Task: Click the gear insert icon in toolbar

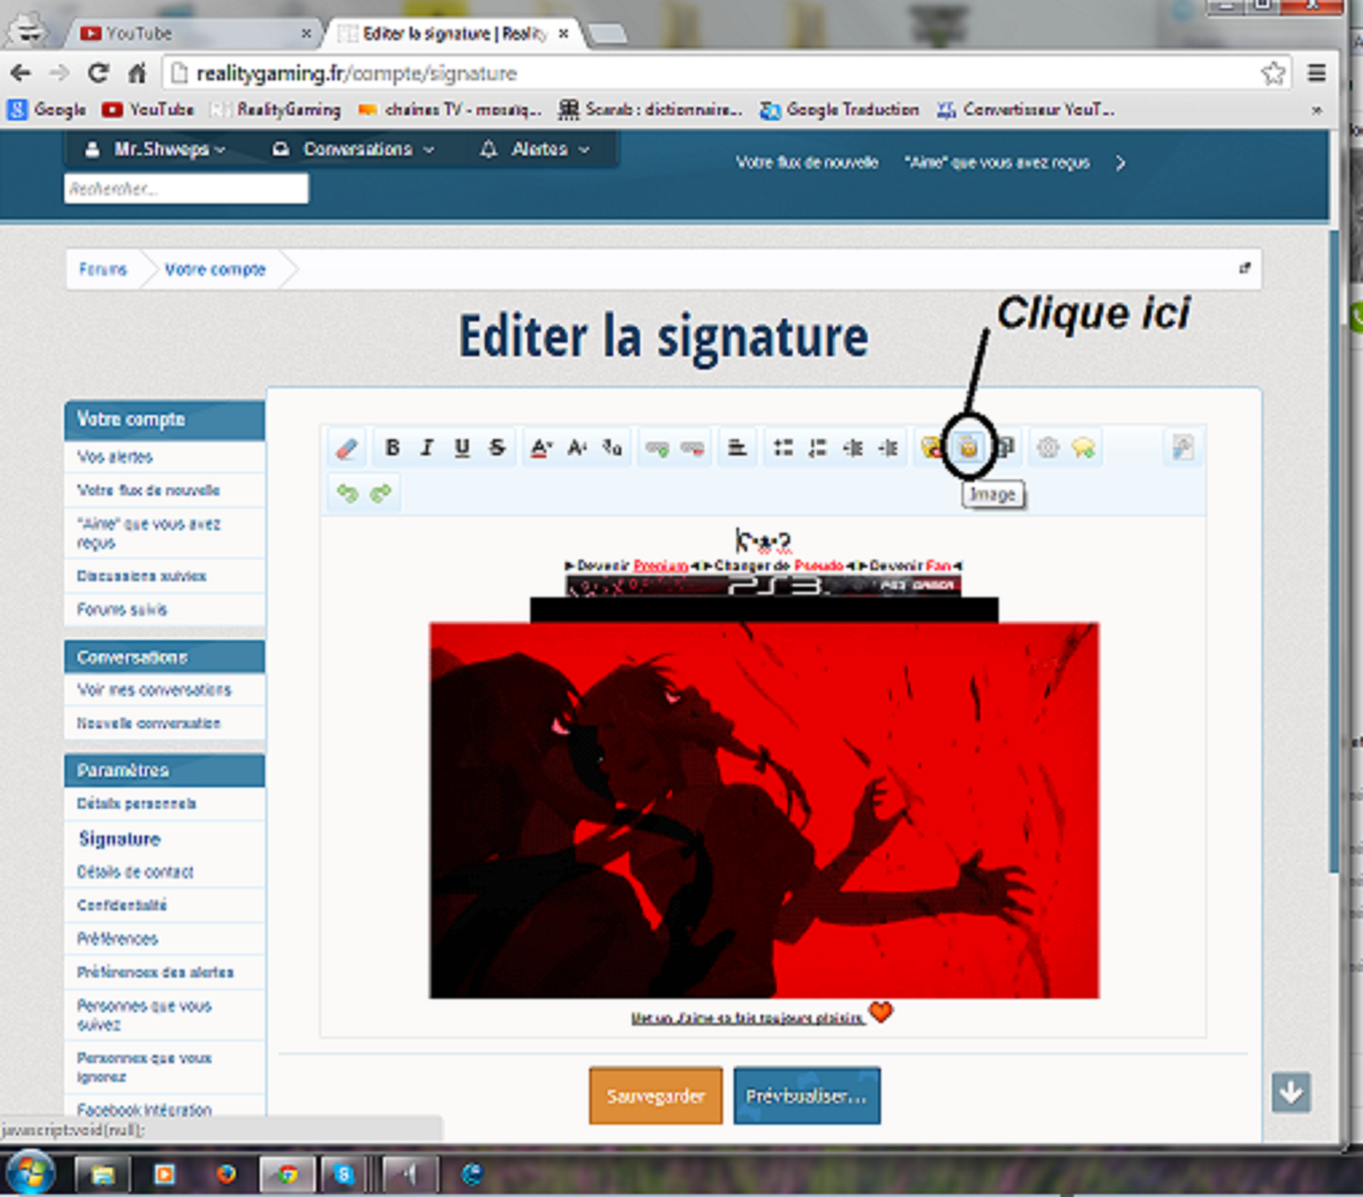Action: [x=1048, y=447]
